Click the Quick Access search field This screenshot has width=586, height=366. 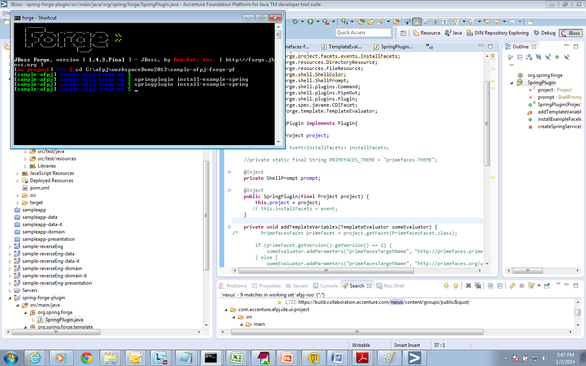[363, 33]
